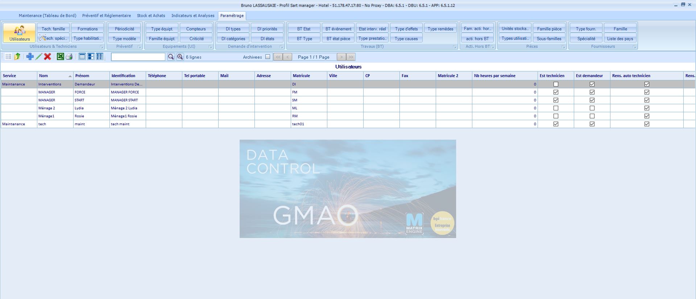Open the Utilisateurs users icon button
Viewport: 696px width, 299px height.
click(20, 33)
